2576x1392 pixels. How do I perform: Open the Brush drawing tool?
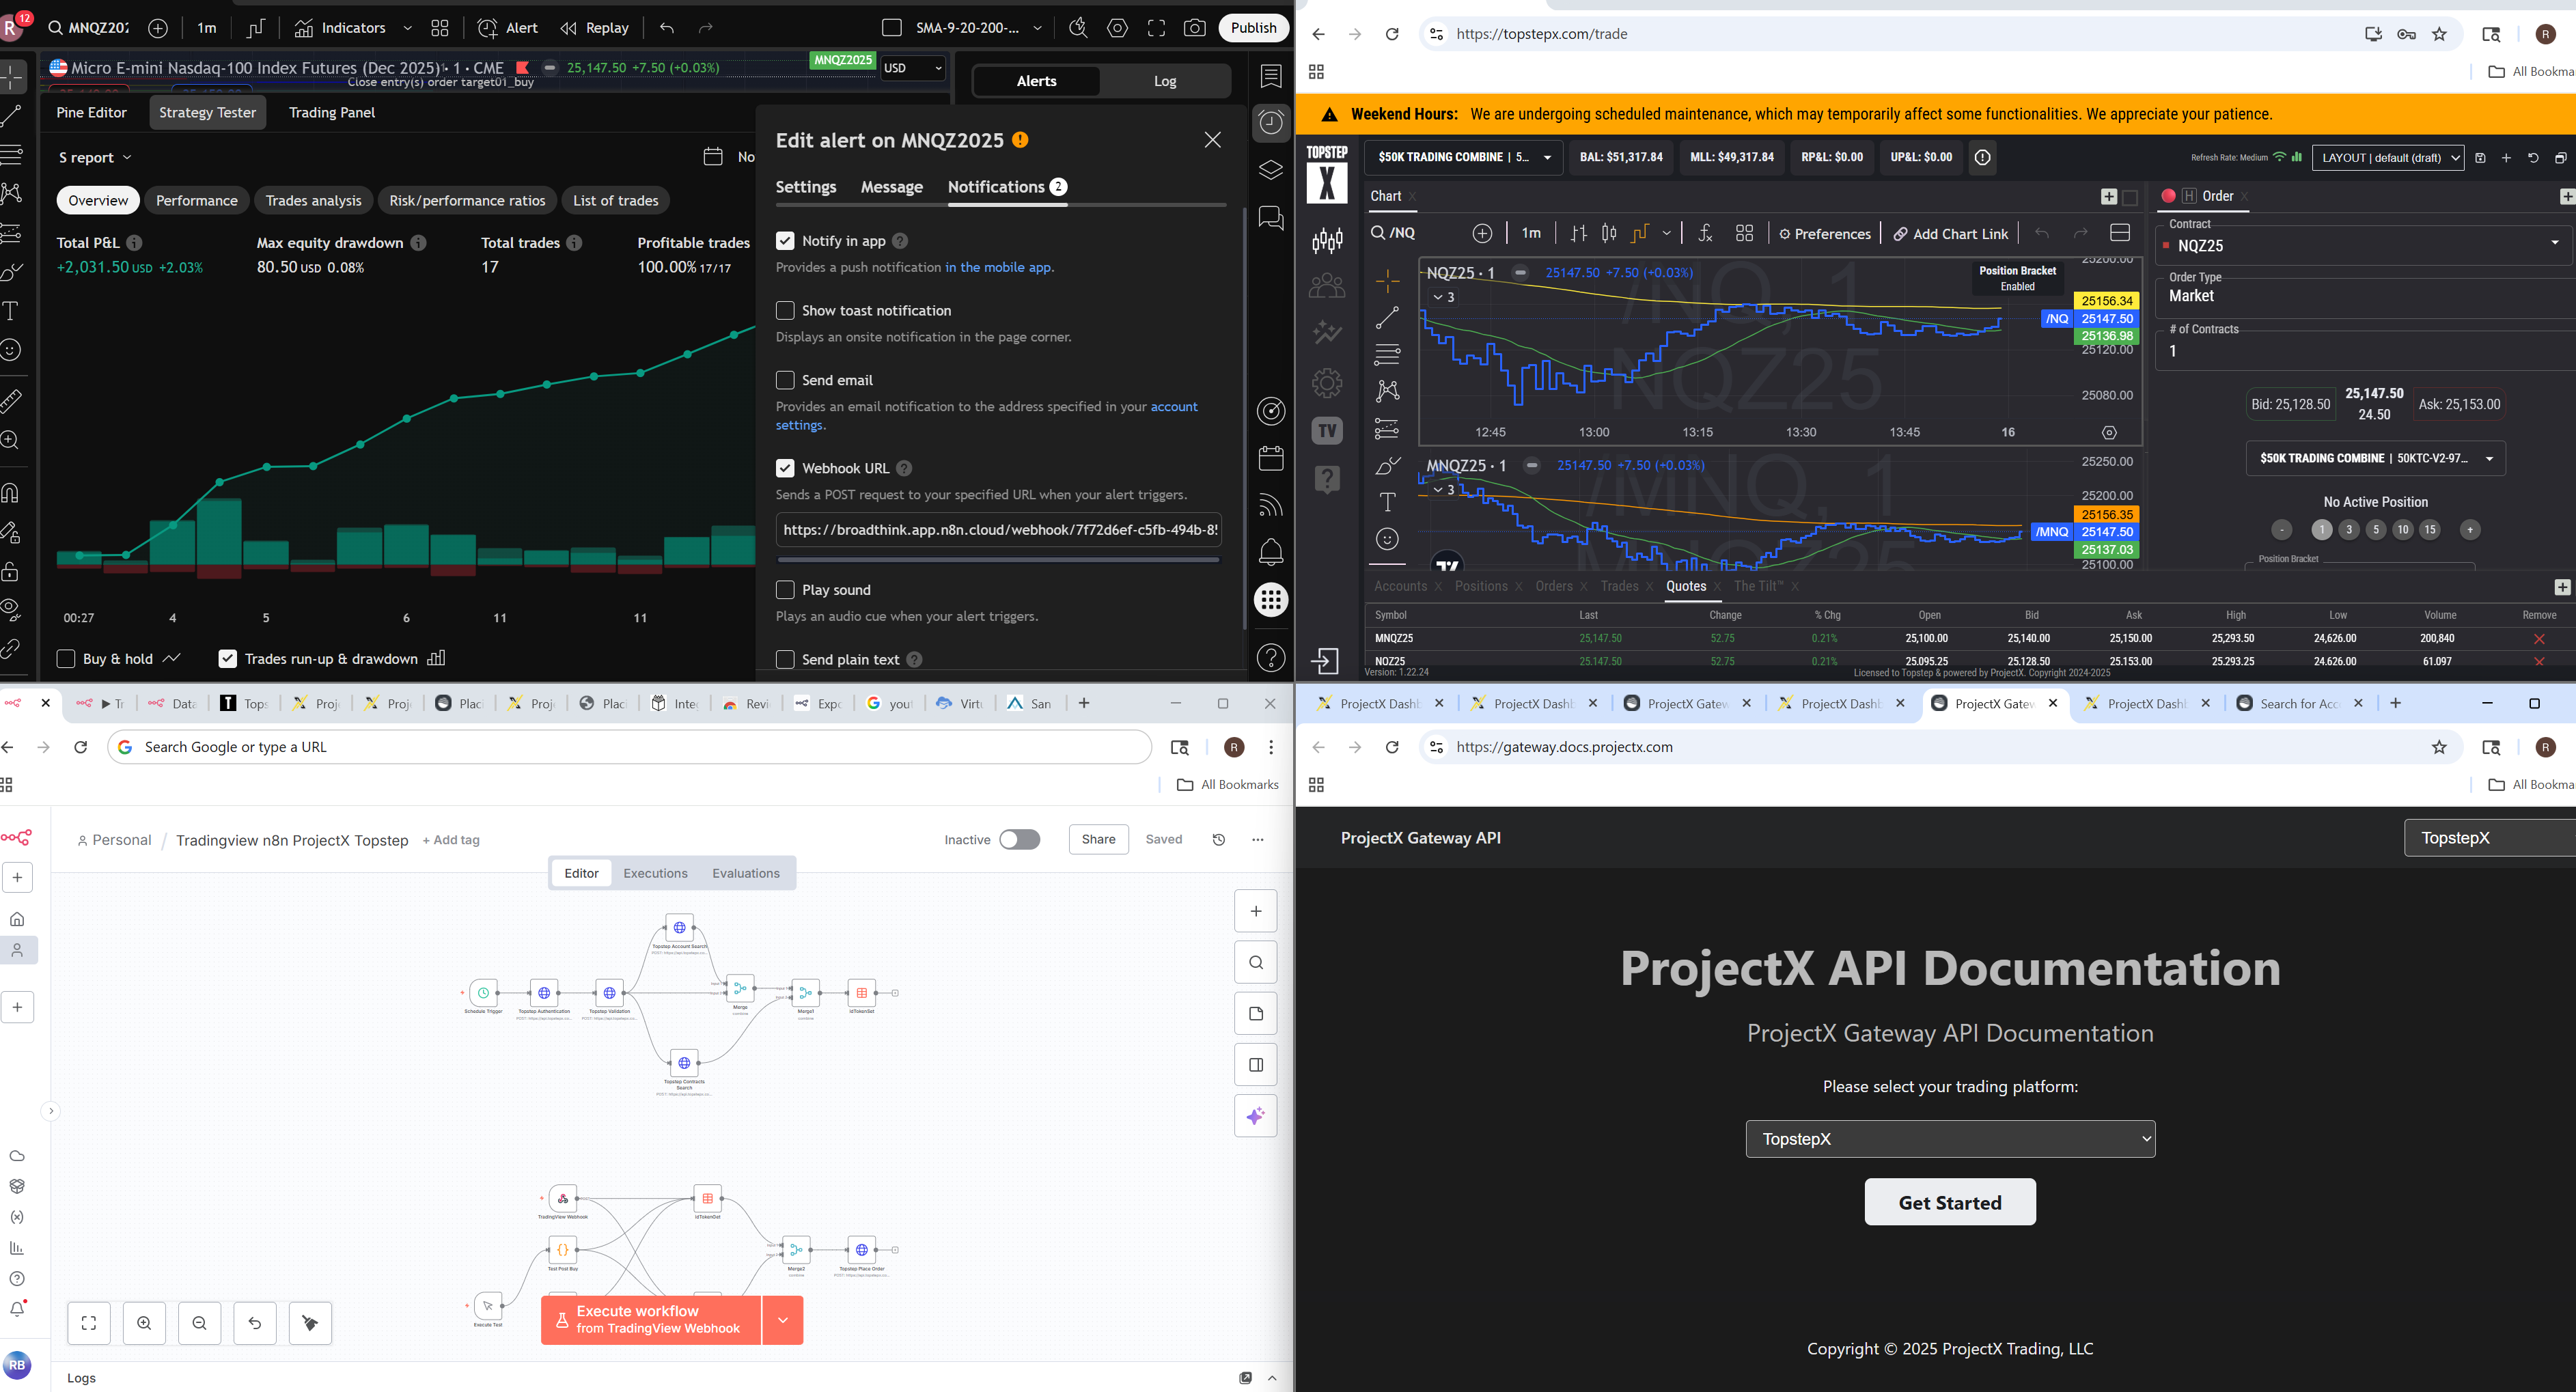pyautogui.click(x=12, y=270)
